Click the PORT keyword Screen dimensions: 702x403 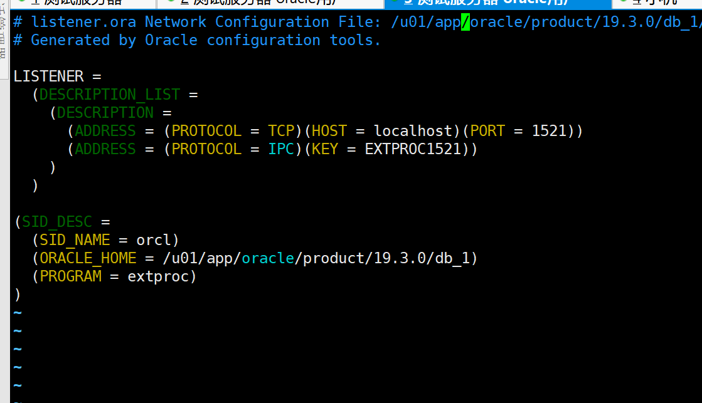click(487, 130)
